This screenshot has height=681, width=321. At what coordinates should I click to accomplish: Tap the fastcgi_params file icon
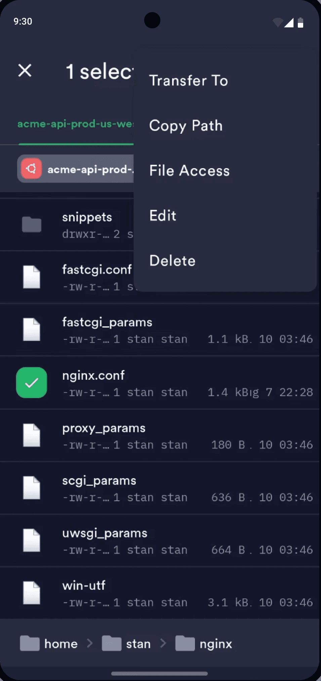(x=32, y=330)
